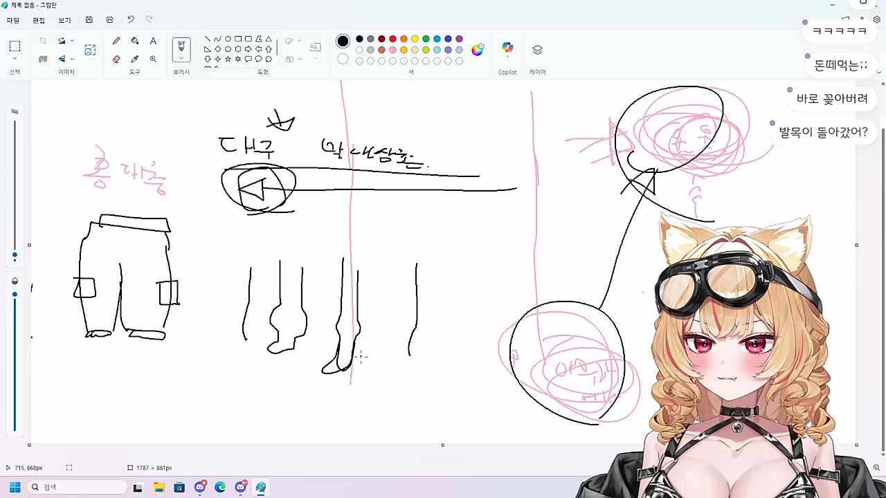Select the Magnifier zoom tool

153,59
